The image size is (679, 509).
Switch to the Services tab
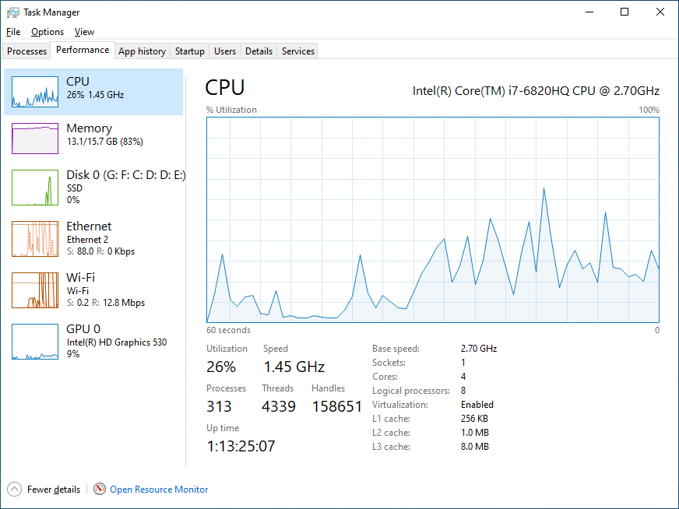(x=298, y=51)
